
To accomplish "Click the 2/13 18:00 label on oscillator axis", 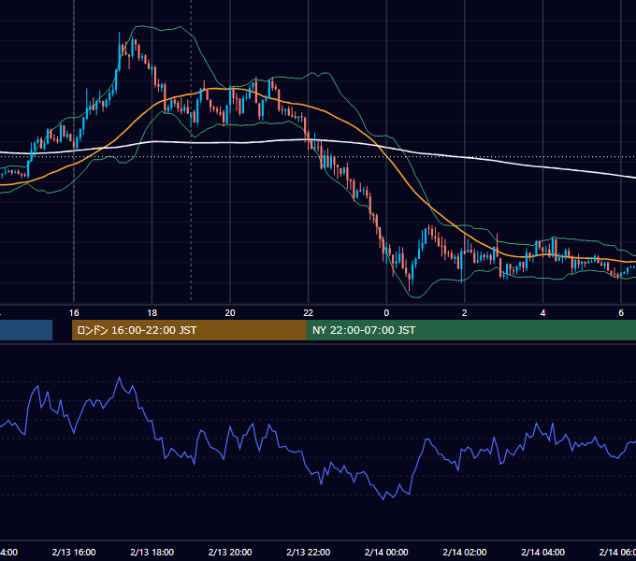I will [x=152, y=552].
